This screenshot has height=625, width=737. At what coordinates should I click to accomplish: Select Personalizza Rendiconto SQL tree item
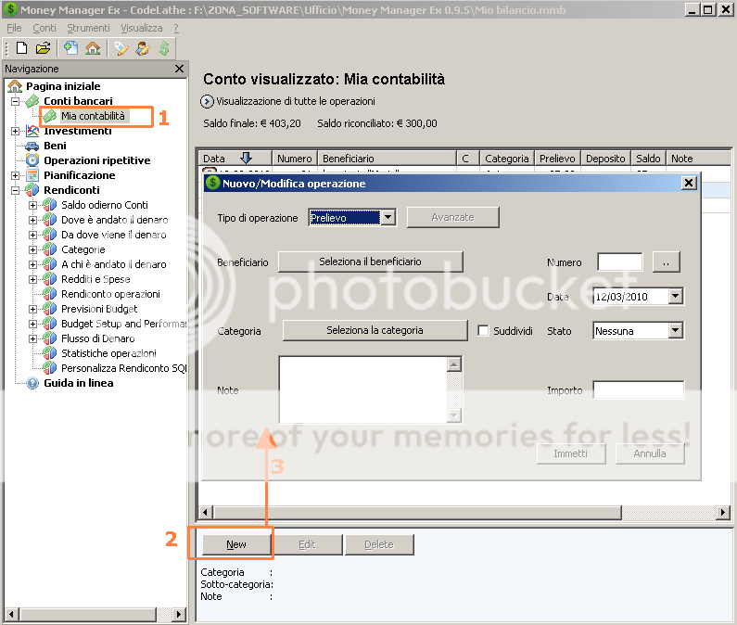point(124,368)
